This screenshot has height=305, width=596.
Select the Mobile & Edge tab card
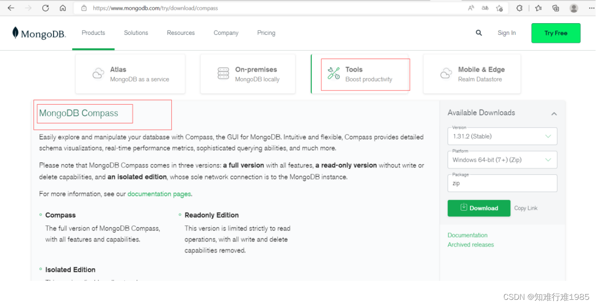click(x=472, y=74)
